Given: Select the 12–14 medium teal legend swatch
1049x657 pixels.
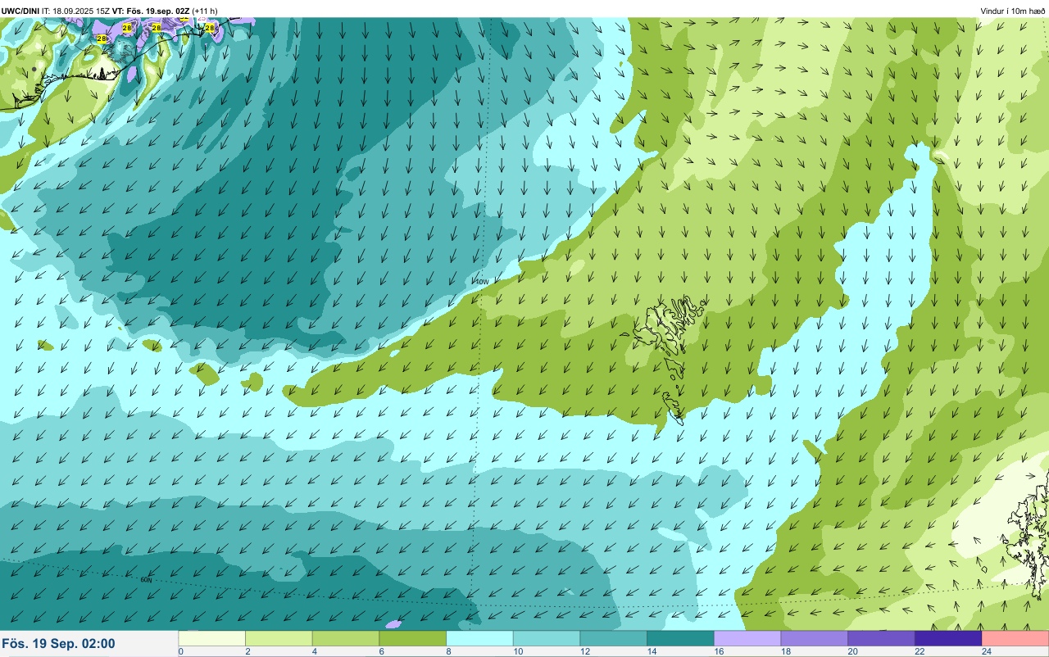Looking at the screenshot, I should [x=614, y=638].
